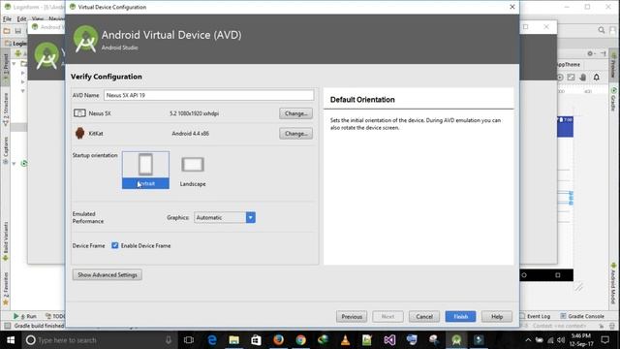
Task: Click the Type here to search box
Action: pos(99,340)
